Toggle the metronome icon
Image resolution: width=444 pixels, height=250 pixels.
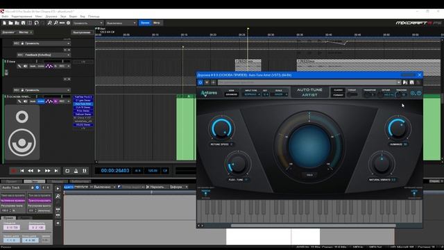point(76,171)
